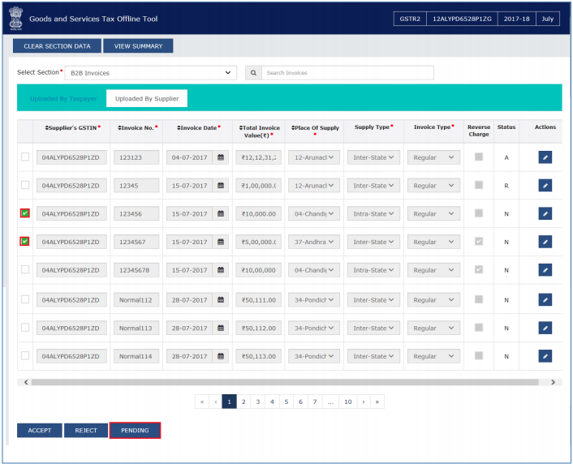Screen dimensions: 573x464
Task: Edit invoice 12345 with pencil icon
Action: coord(545,186)
